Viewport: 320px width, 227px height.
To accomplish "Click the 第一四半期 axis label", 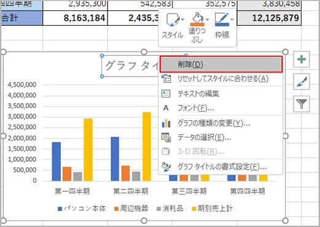I will click(72, 191).
